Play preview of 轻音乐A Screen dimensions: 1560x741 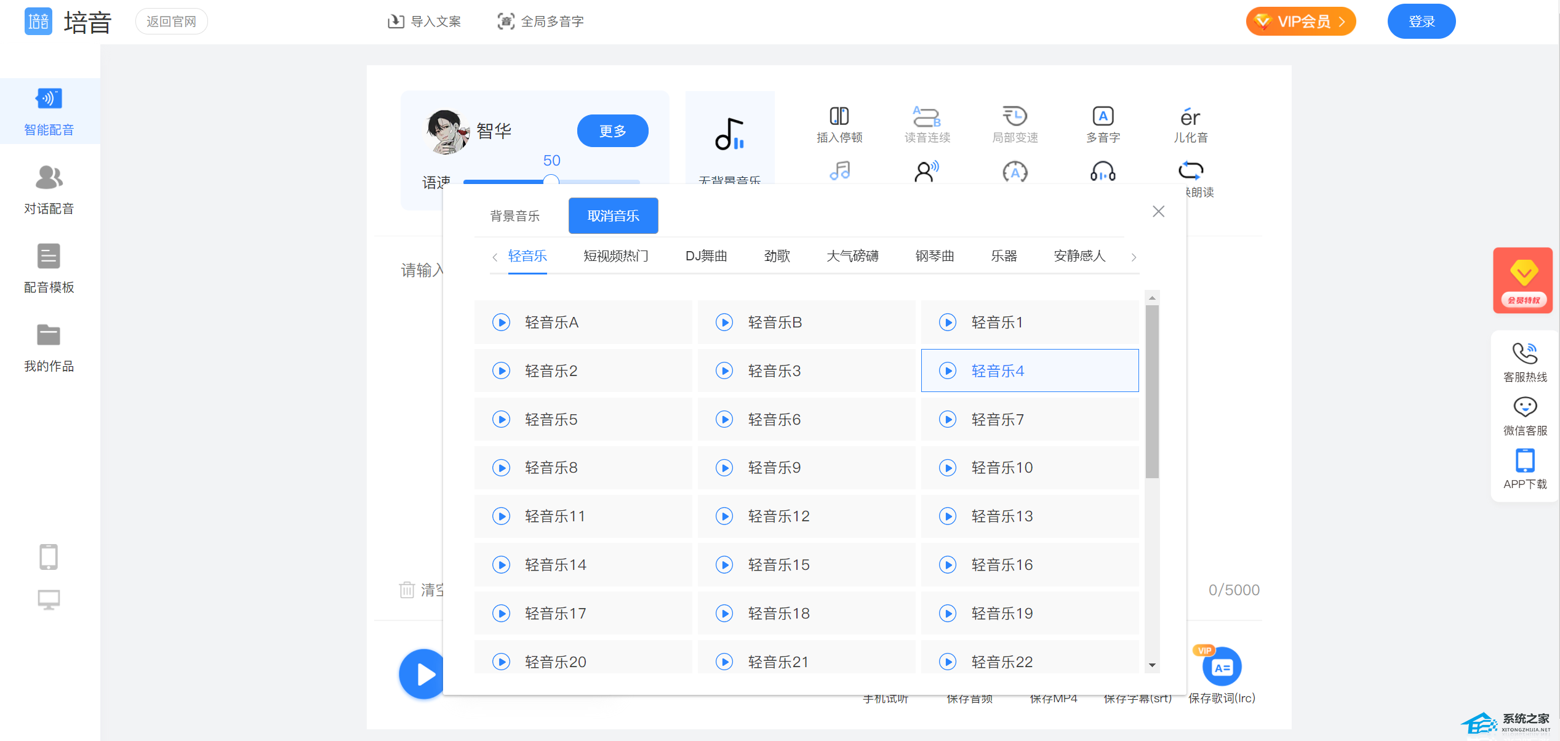501,322
